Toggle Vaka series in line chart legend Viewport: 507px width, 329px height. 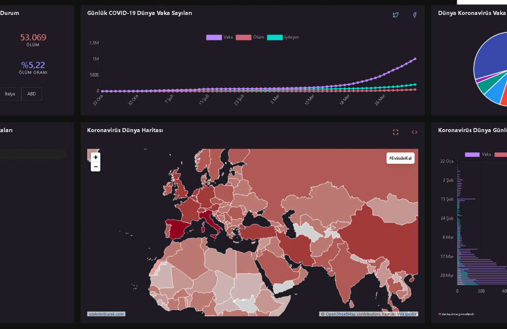[x=220, y=38]
